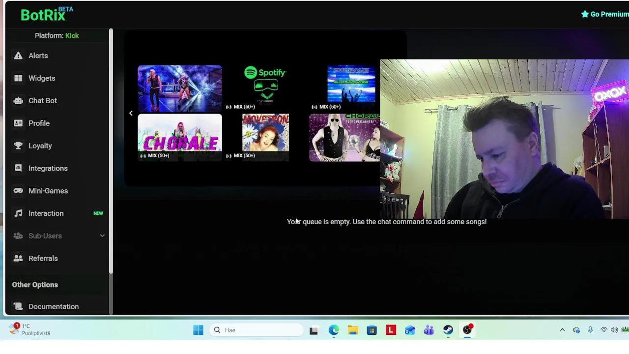
Task: Open File Explorer from taskbar
Action: pyautogui.click(x=352, y=330)
